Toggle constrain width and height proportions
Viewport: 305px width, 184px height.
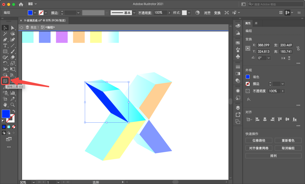[298, 48]
